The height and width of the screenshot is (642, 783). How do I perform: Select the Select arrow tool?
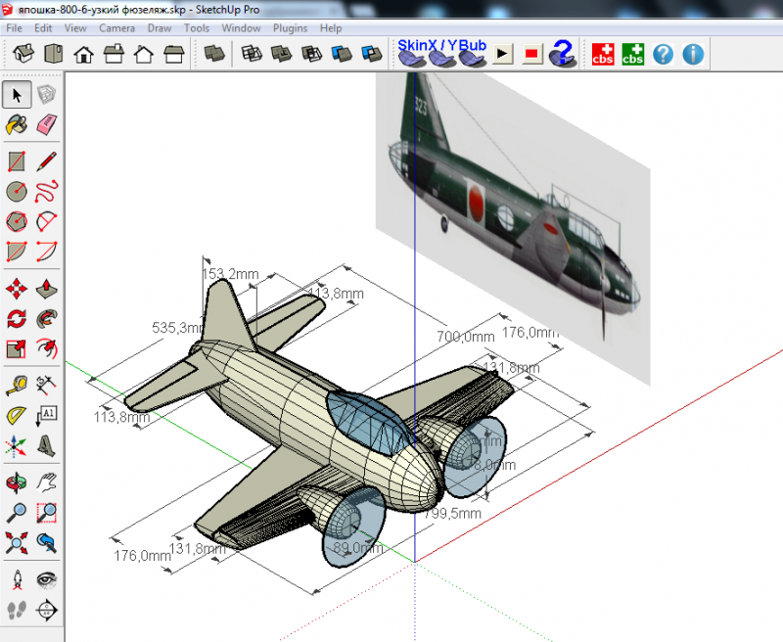pyautogui.click(x=17, y=95)
